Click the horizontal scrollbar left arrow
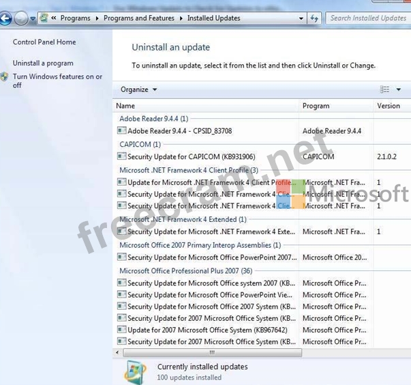This screenshot has height=385, width=411. [117, 352]
